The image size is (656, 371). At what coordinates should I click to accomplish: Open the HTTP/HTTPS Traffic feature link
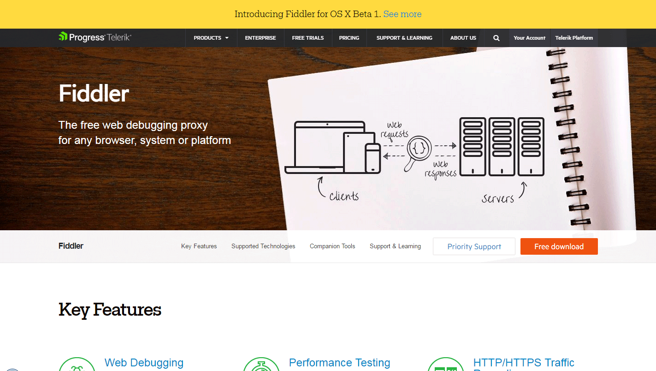coord(524,364)
